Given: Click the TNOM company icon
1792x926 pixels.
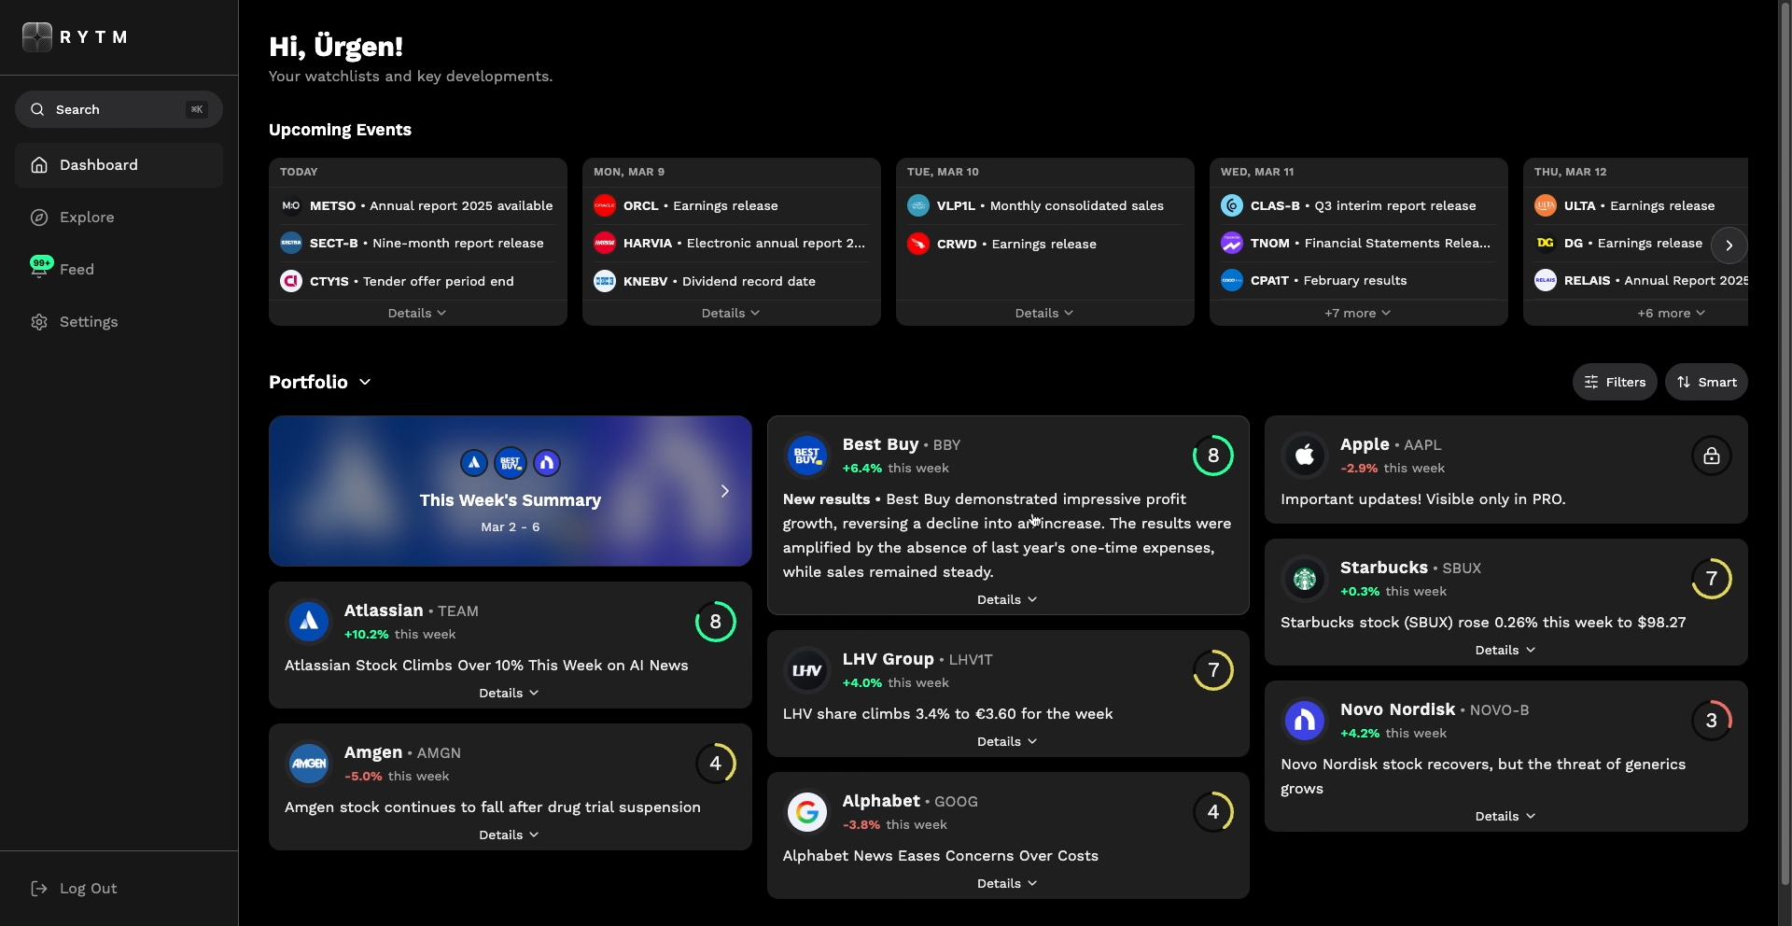Looking at the screenshot, I should [x=1232, y=243].
